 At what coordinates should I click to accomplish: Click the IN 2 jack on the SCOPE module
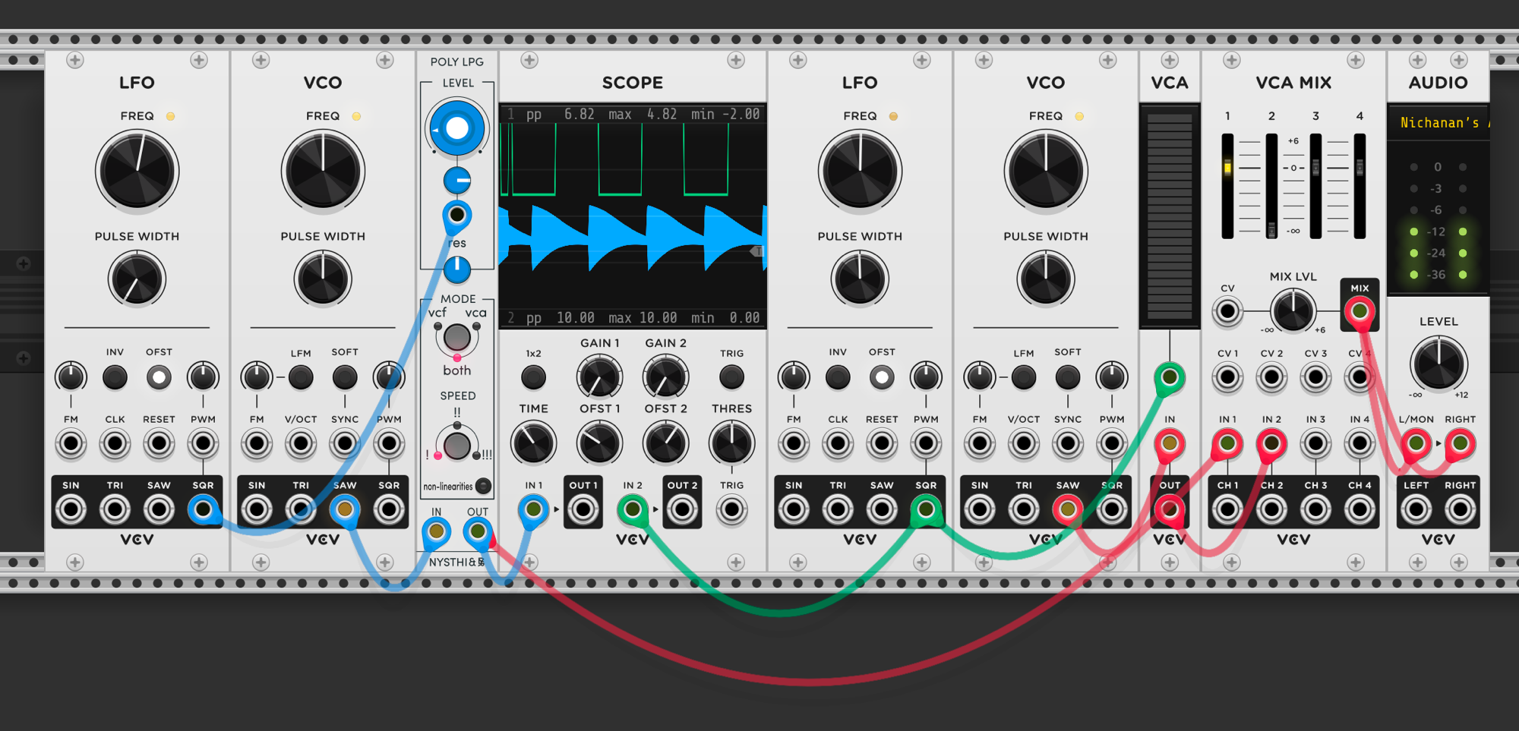pos(633,509)
